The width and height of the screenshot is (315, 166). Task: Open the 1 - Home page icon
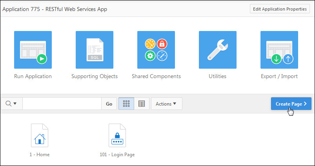tap(39, 136)
